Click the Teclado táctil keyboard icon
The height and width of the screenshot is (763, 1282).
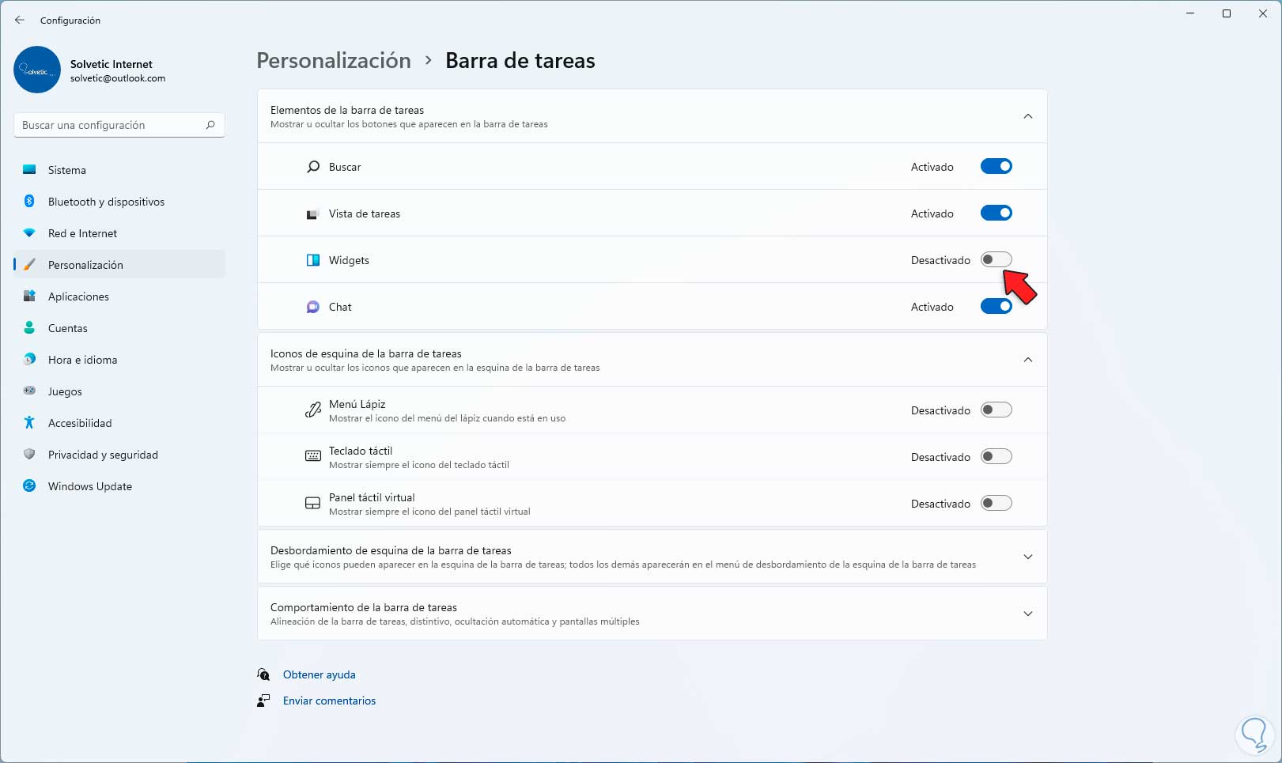[x=313, y=456]
